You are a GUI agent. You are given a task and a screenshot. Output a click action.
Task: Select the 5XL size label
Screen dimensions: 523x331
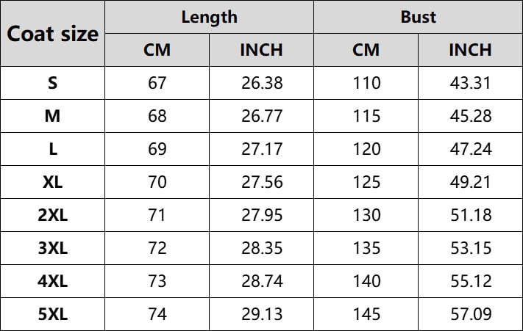[52, 314]
